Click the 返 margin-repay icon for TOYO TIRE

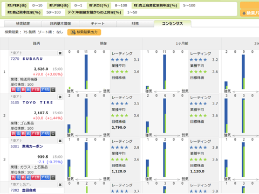point(28,134)
